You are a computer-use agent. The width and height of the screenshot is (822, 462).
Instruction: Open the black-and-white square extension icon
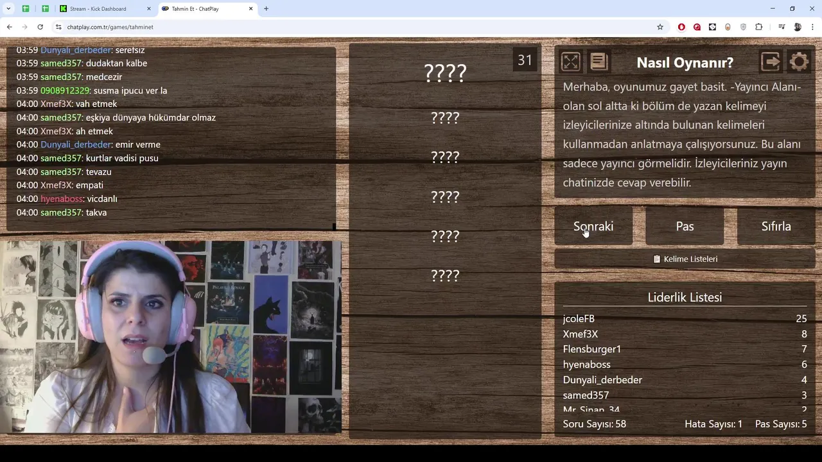pos(712,27)
